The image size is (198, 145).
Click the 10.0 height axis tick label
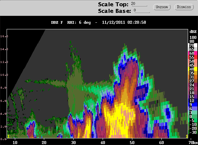(4, 75)
